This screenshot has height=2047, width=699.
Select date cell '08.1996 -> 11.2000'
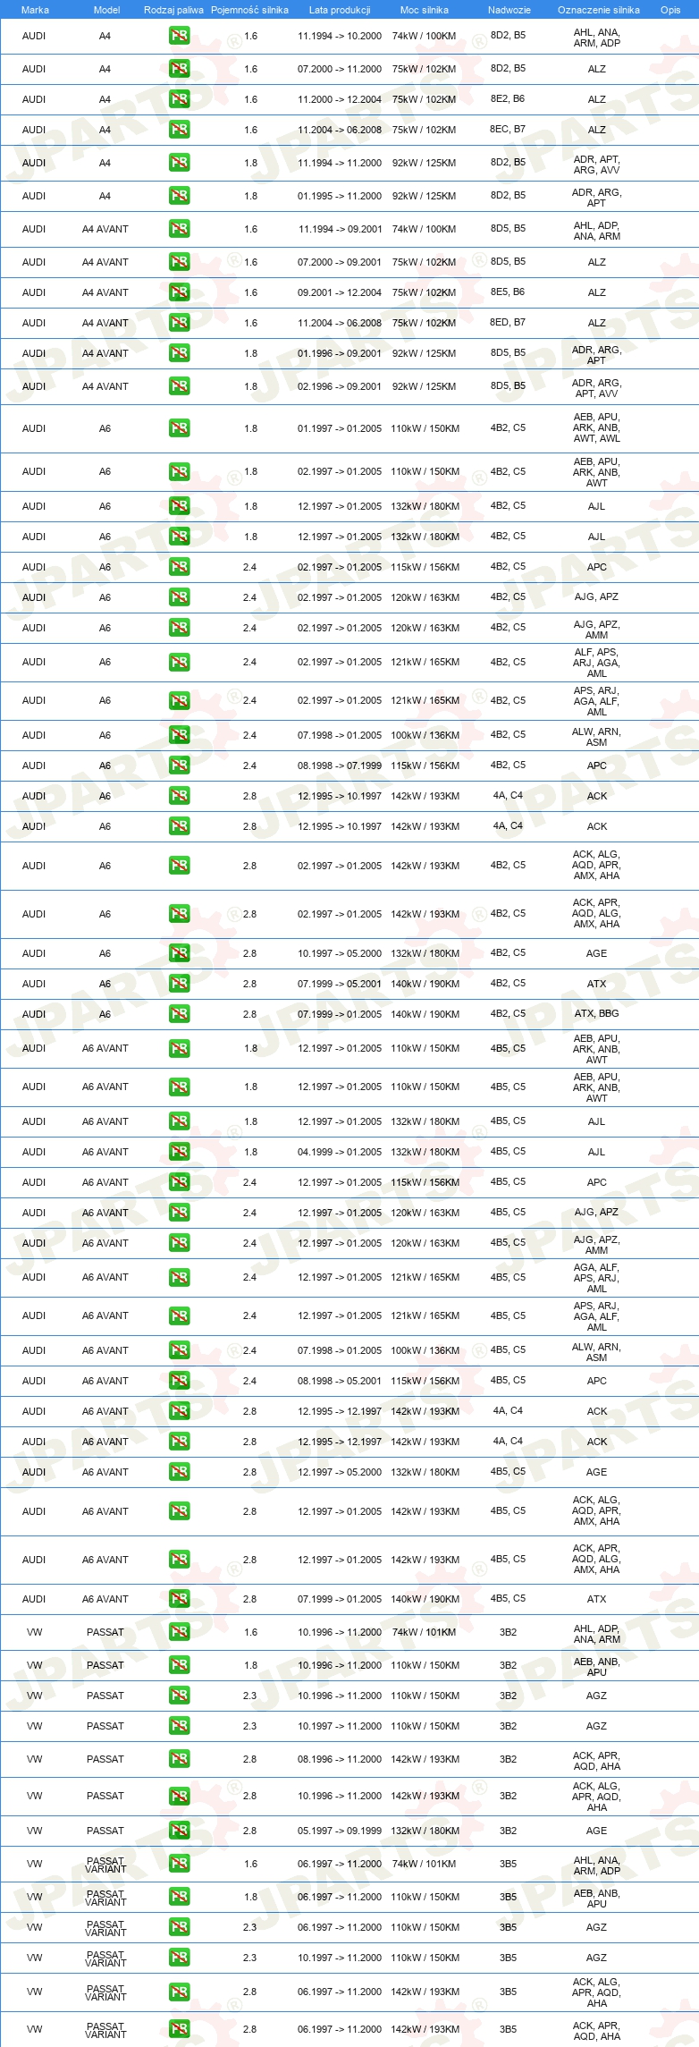click(340, 1759)
